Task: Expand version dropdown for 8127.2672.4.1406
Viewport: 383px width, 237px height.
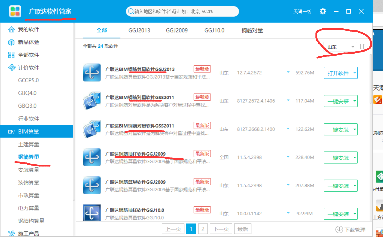Action: point(288,100)
